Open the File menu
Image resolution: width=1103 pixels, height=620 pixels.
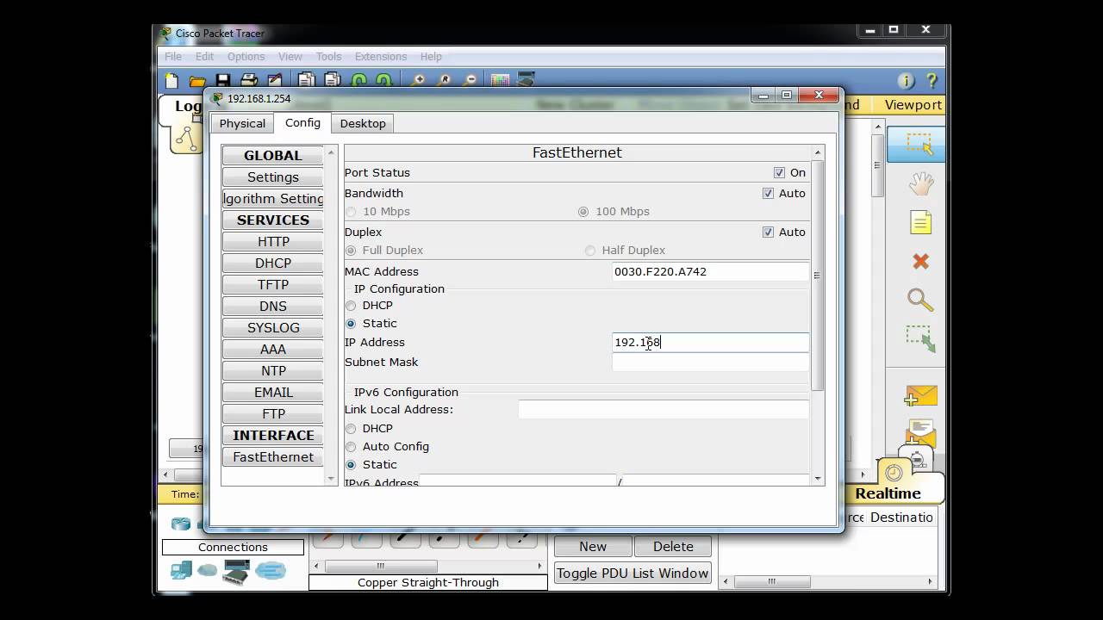(173, 57)
